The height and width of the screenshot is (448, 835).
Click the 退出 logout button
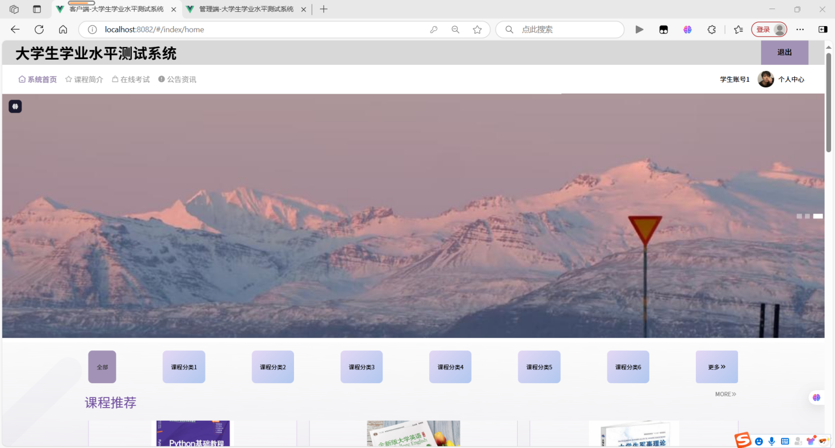coord(784,52)
